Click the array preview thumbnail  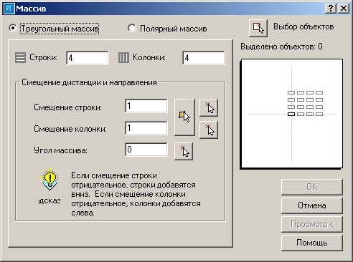point(292,114)
